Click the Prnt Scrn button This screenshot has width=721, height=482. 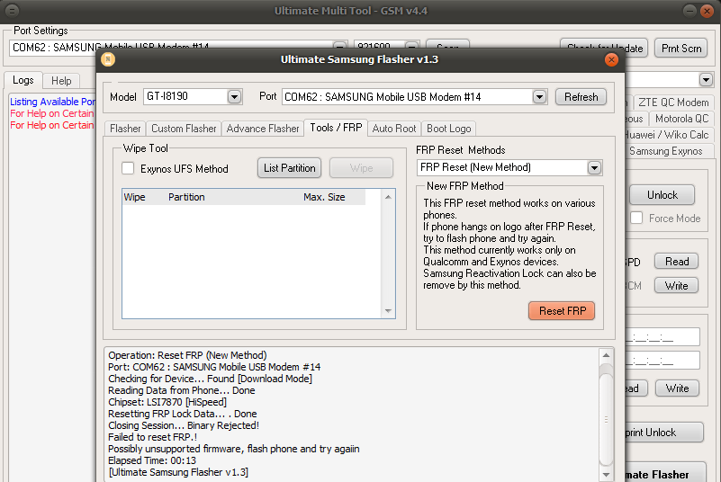(x=682, y=48)
